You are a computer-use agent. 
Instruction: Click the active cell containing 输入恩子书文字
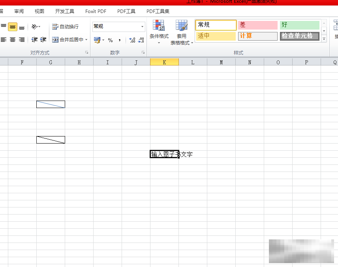[x=165, y=154]
